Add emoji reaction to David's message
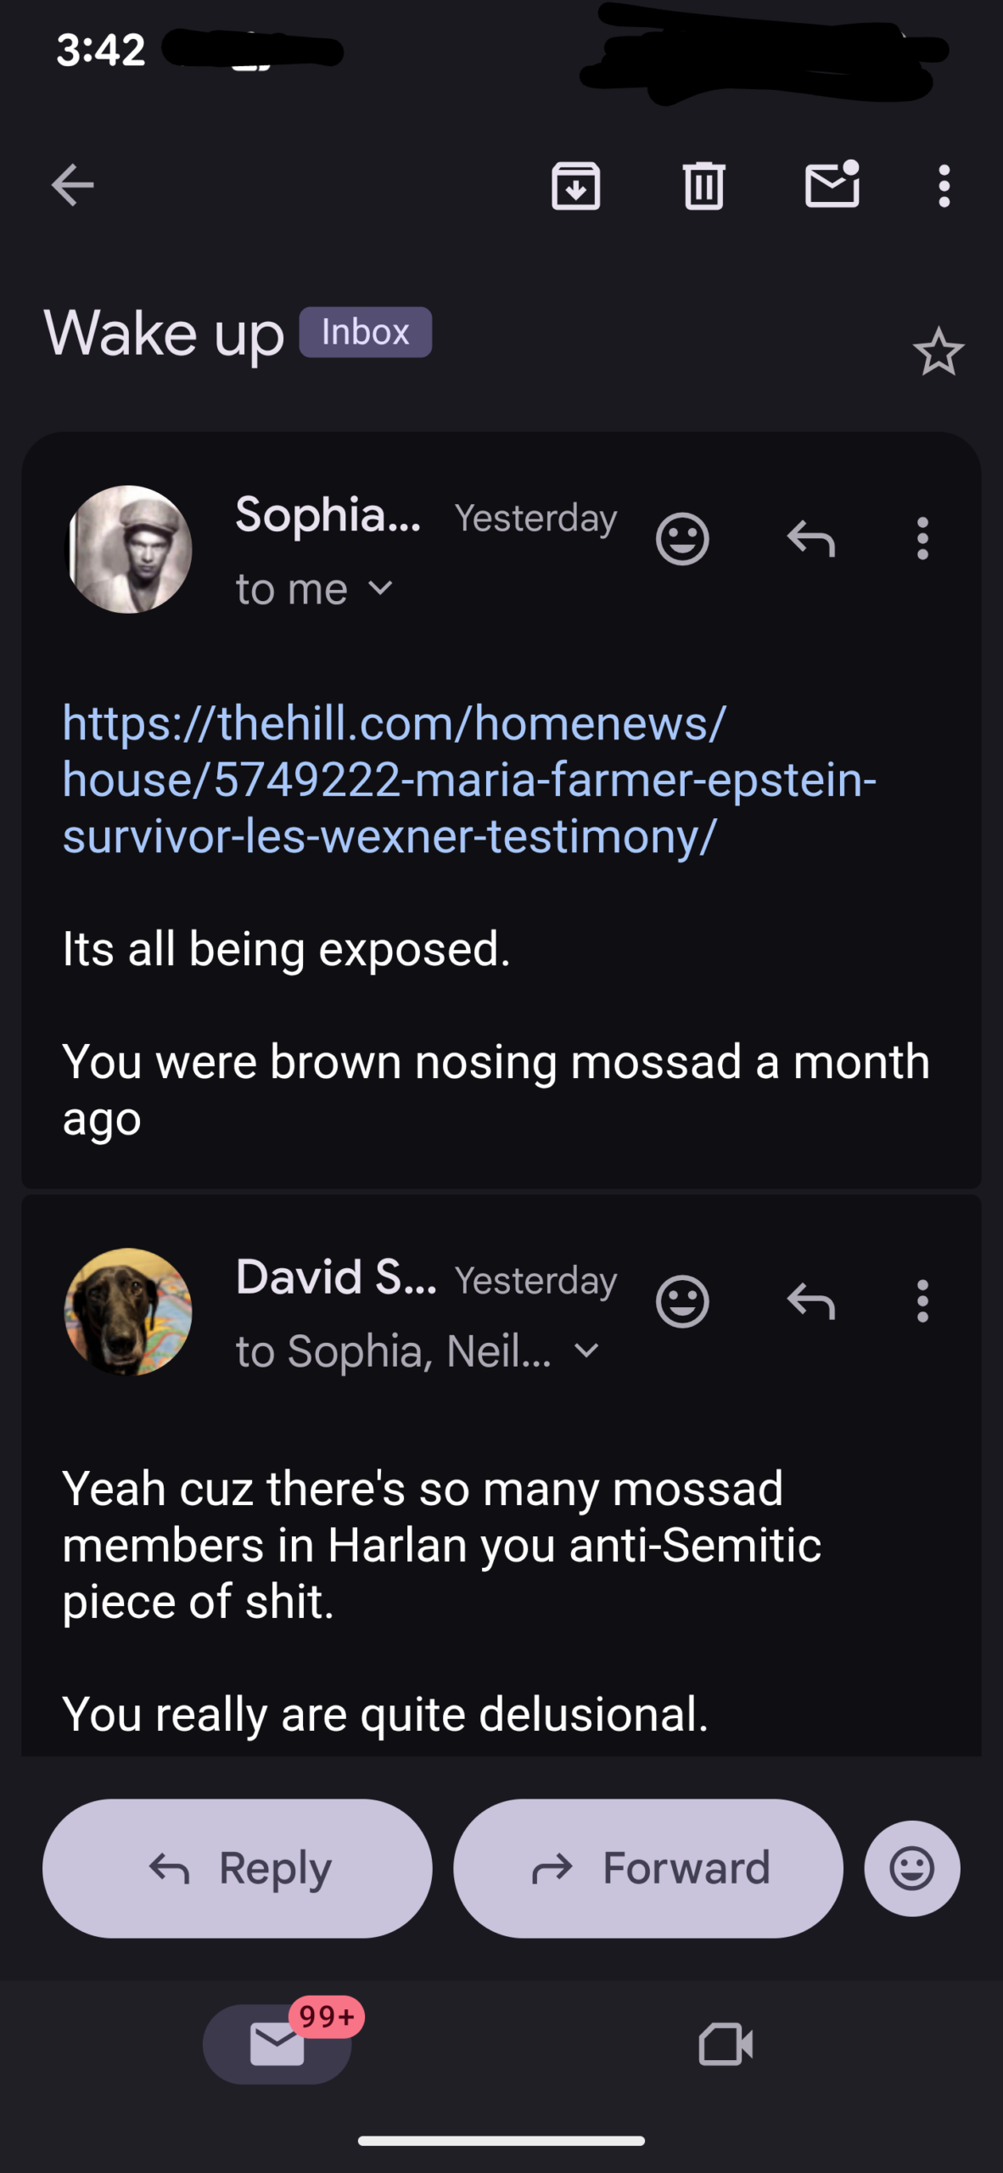This screenshot has width=1003, height=2173. (x=682, y=1300)
